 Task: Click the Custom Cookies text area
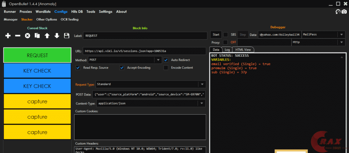click(x=140, y=127)
